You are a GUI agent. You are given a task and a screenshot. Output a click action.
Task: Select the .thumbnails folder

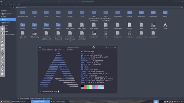click(118, 14)
